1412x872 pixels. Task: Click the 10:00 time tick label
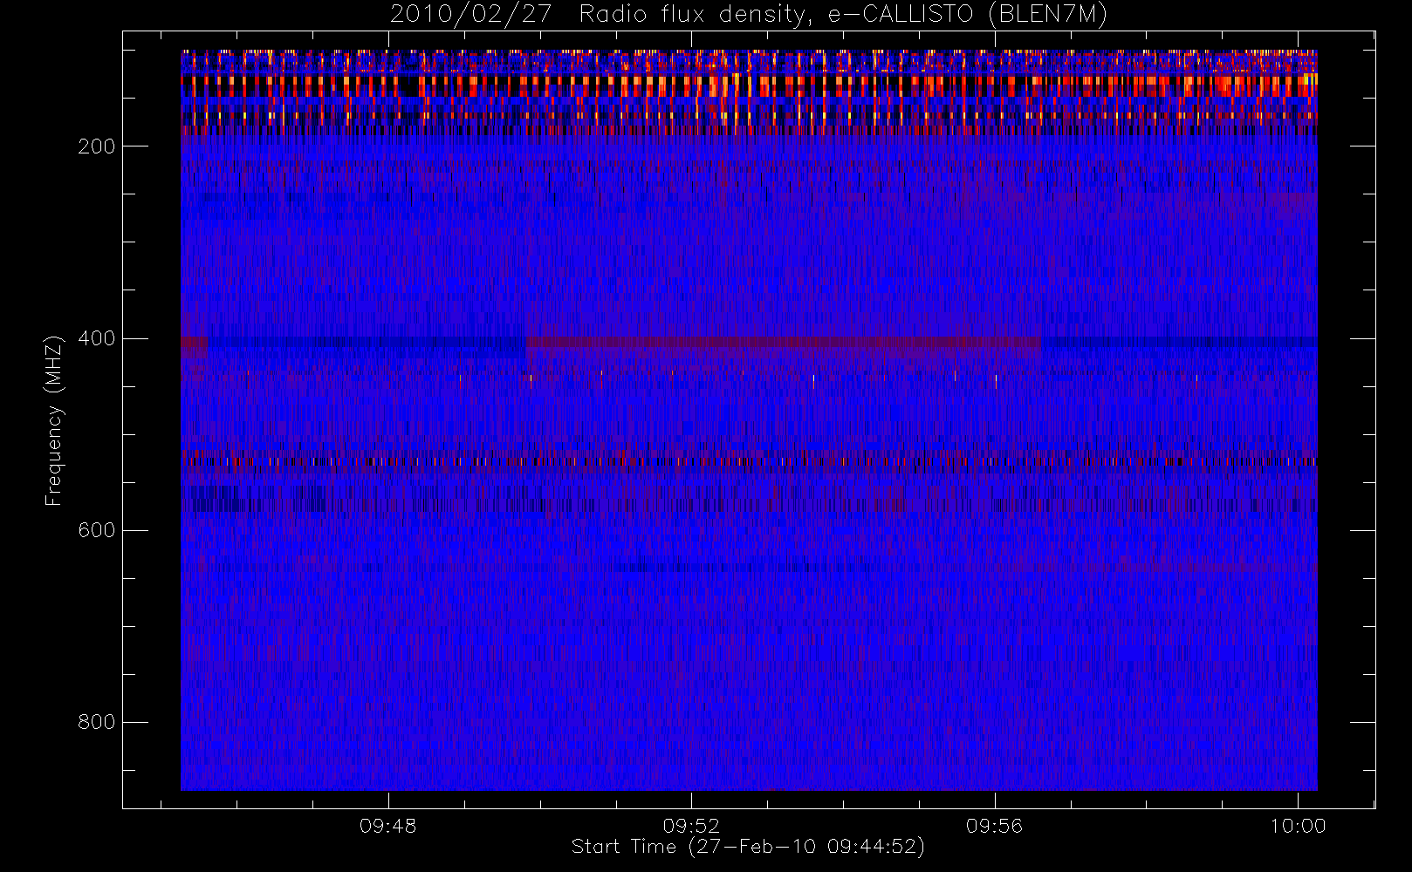[x=1298, y=826]
